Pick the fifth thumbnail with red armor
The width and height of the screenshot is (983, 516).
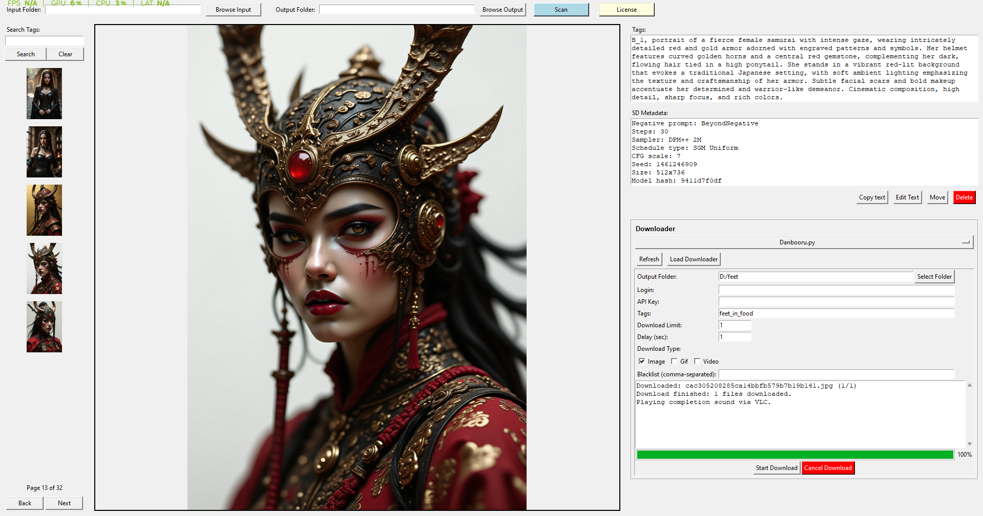(45, 327)
